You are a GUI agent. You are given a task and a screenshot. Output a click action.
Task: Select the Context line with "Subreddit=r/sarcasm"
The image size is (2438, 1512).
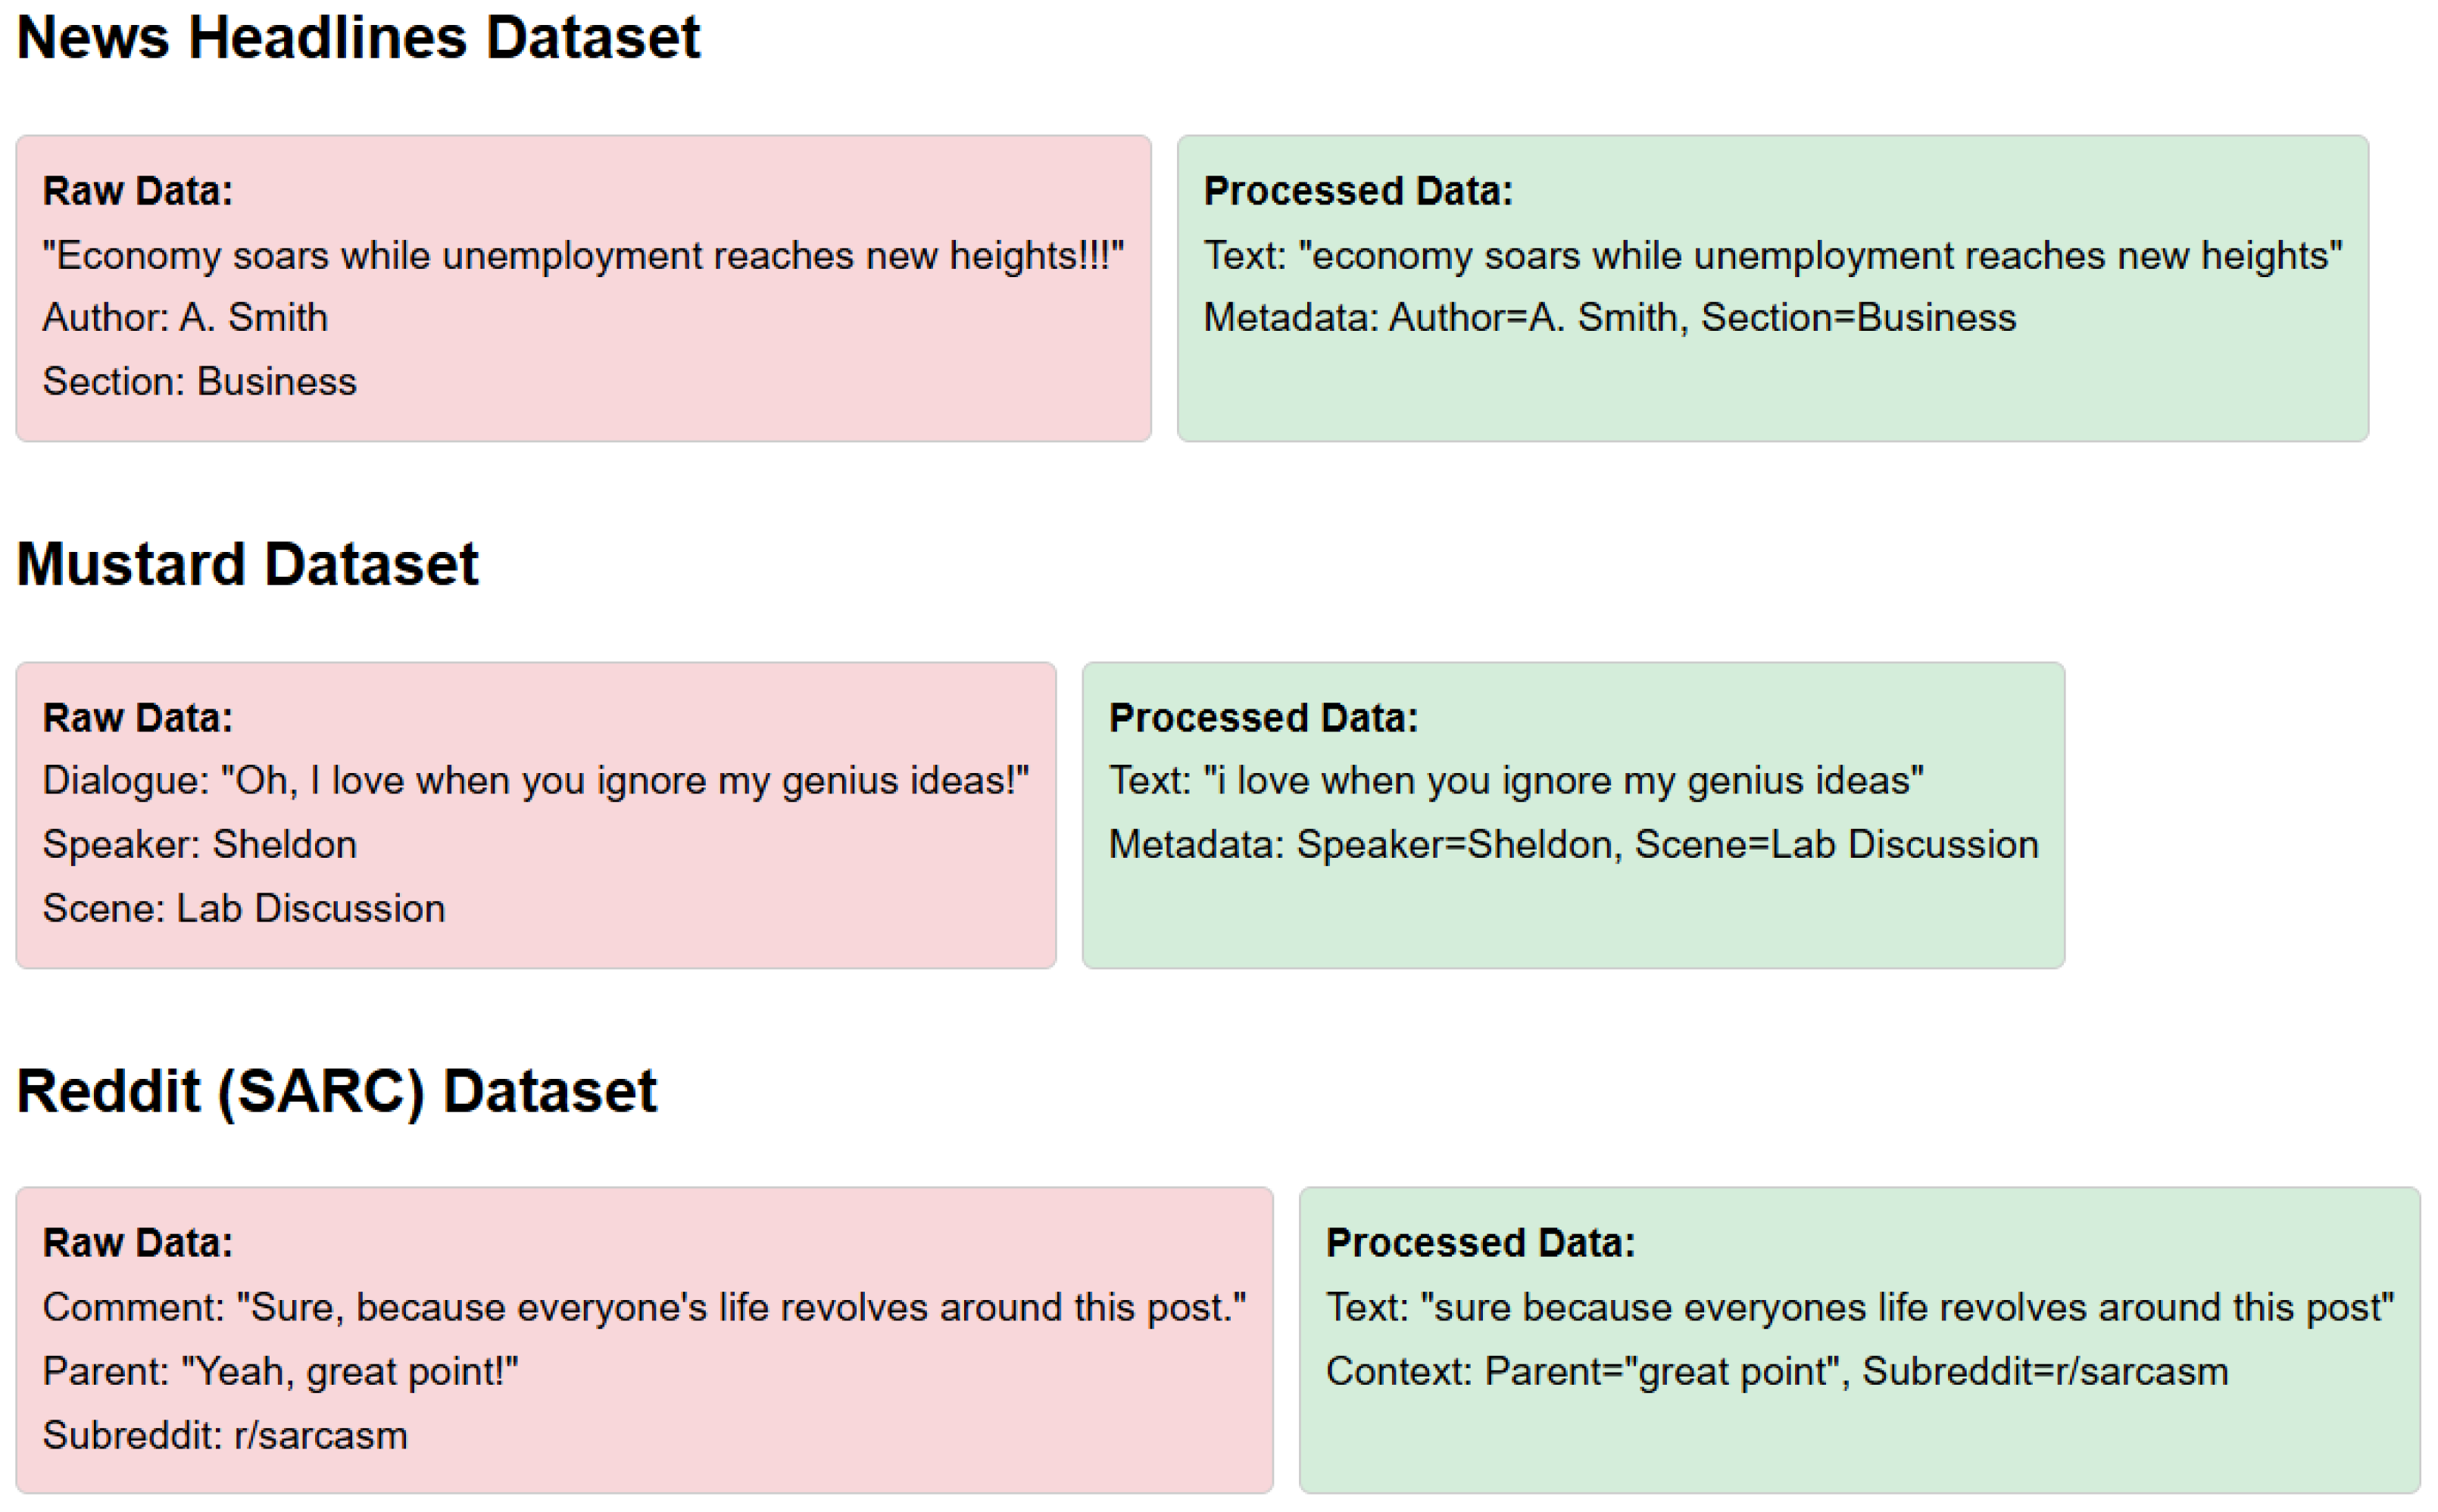[x=1777, y=1372]
